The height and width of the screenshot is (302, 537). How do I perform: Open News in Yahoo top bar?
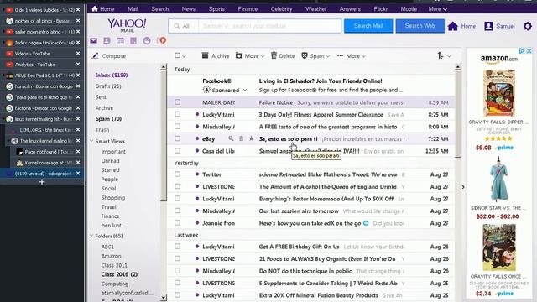188,9
